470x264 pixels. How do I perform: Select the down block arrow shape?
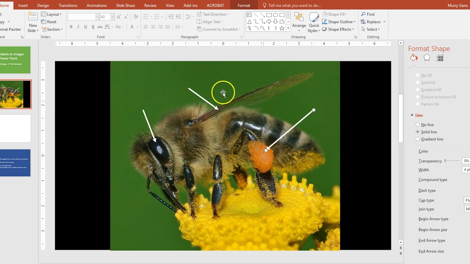tap(275, 22)
